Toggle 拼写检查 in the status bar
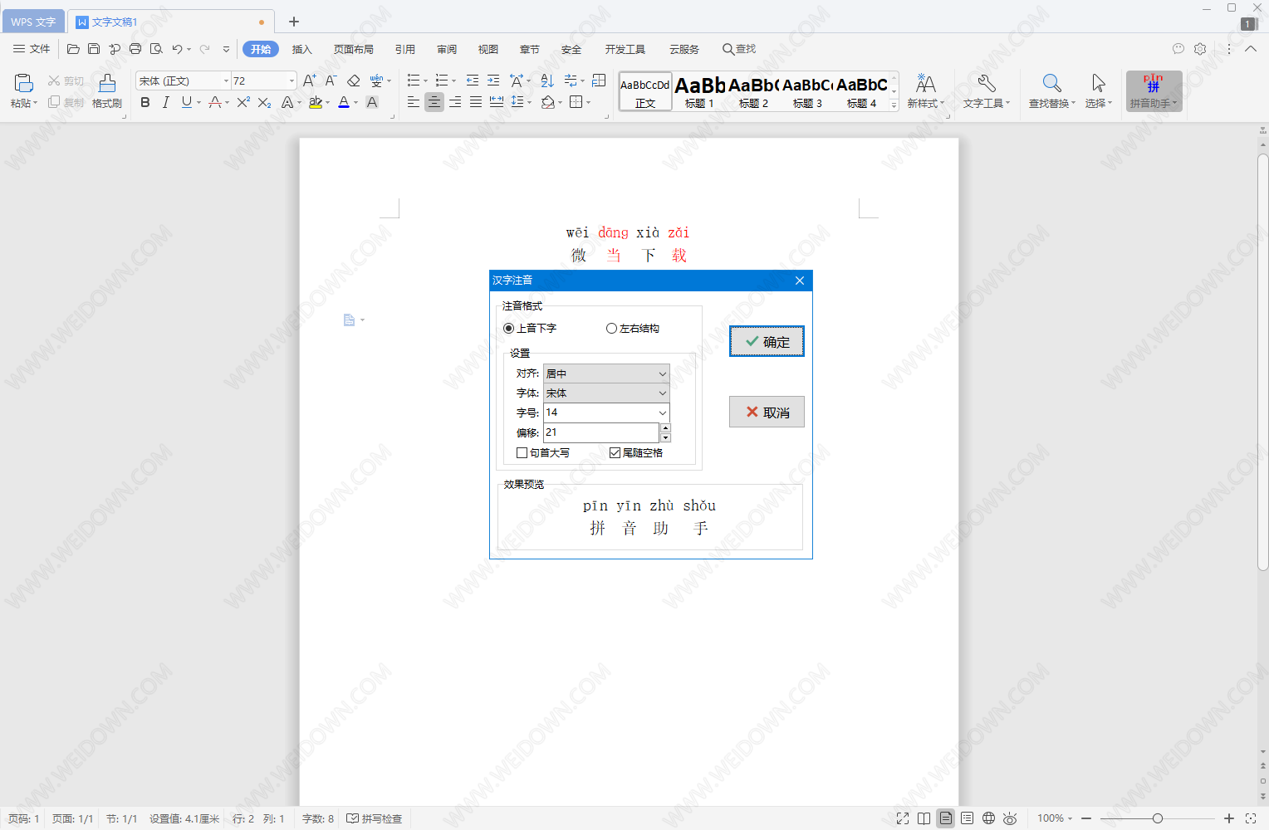The image size is (1269, 830). (375, 818)
